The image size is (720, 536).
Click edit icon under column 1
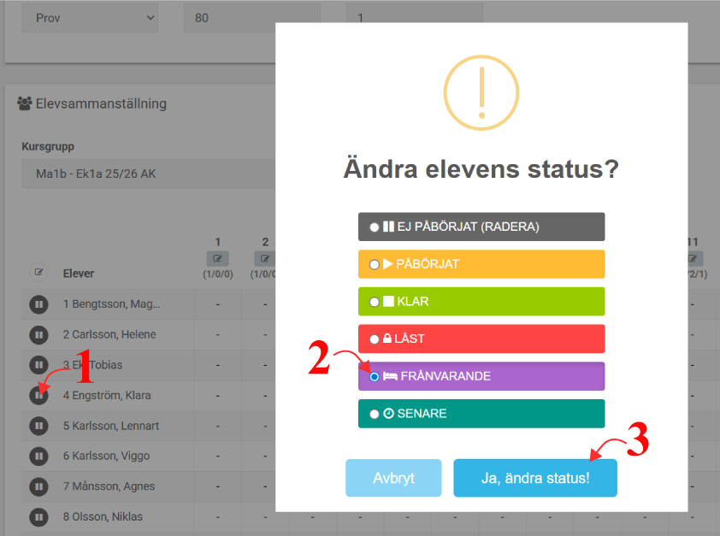tap(218, 258)
